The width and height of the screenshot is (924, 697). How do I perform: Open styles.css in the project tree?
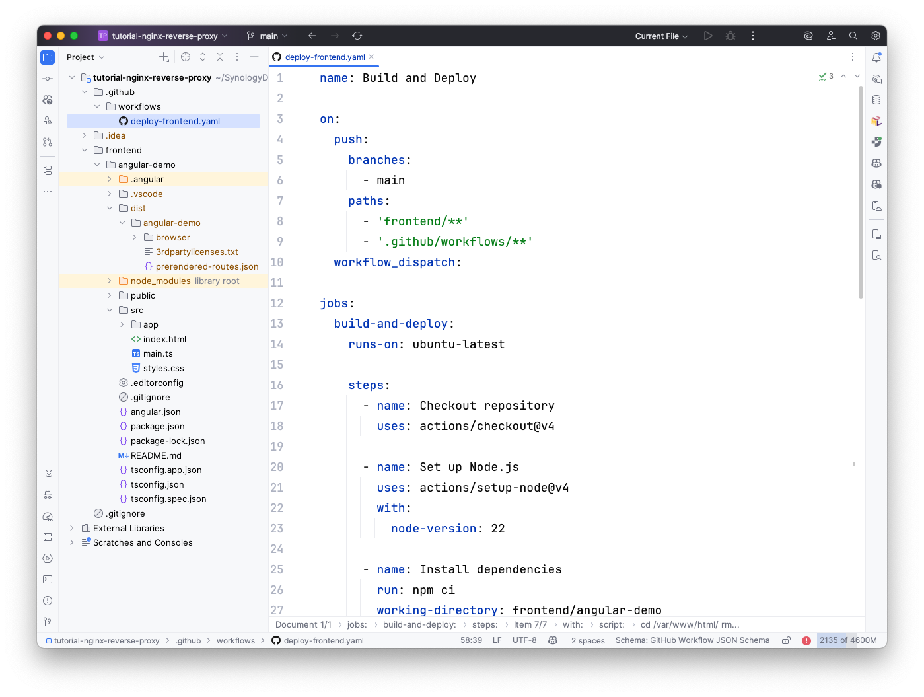[163, 368]
